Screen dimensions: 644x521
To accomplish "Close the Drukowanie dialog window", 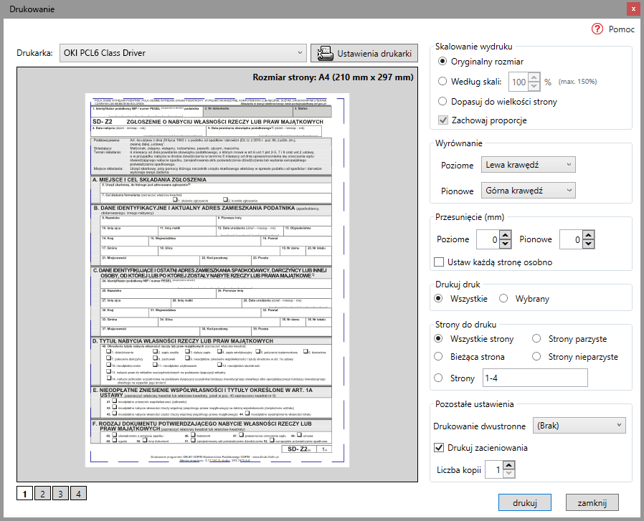I will [633, 9].
